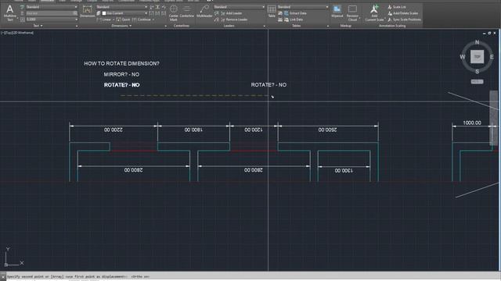
Task: Open the Top 2D Wireframe viewport controls
Action: coord(17,33)
